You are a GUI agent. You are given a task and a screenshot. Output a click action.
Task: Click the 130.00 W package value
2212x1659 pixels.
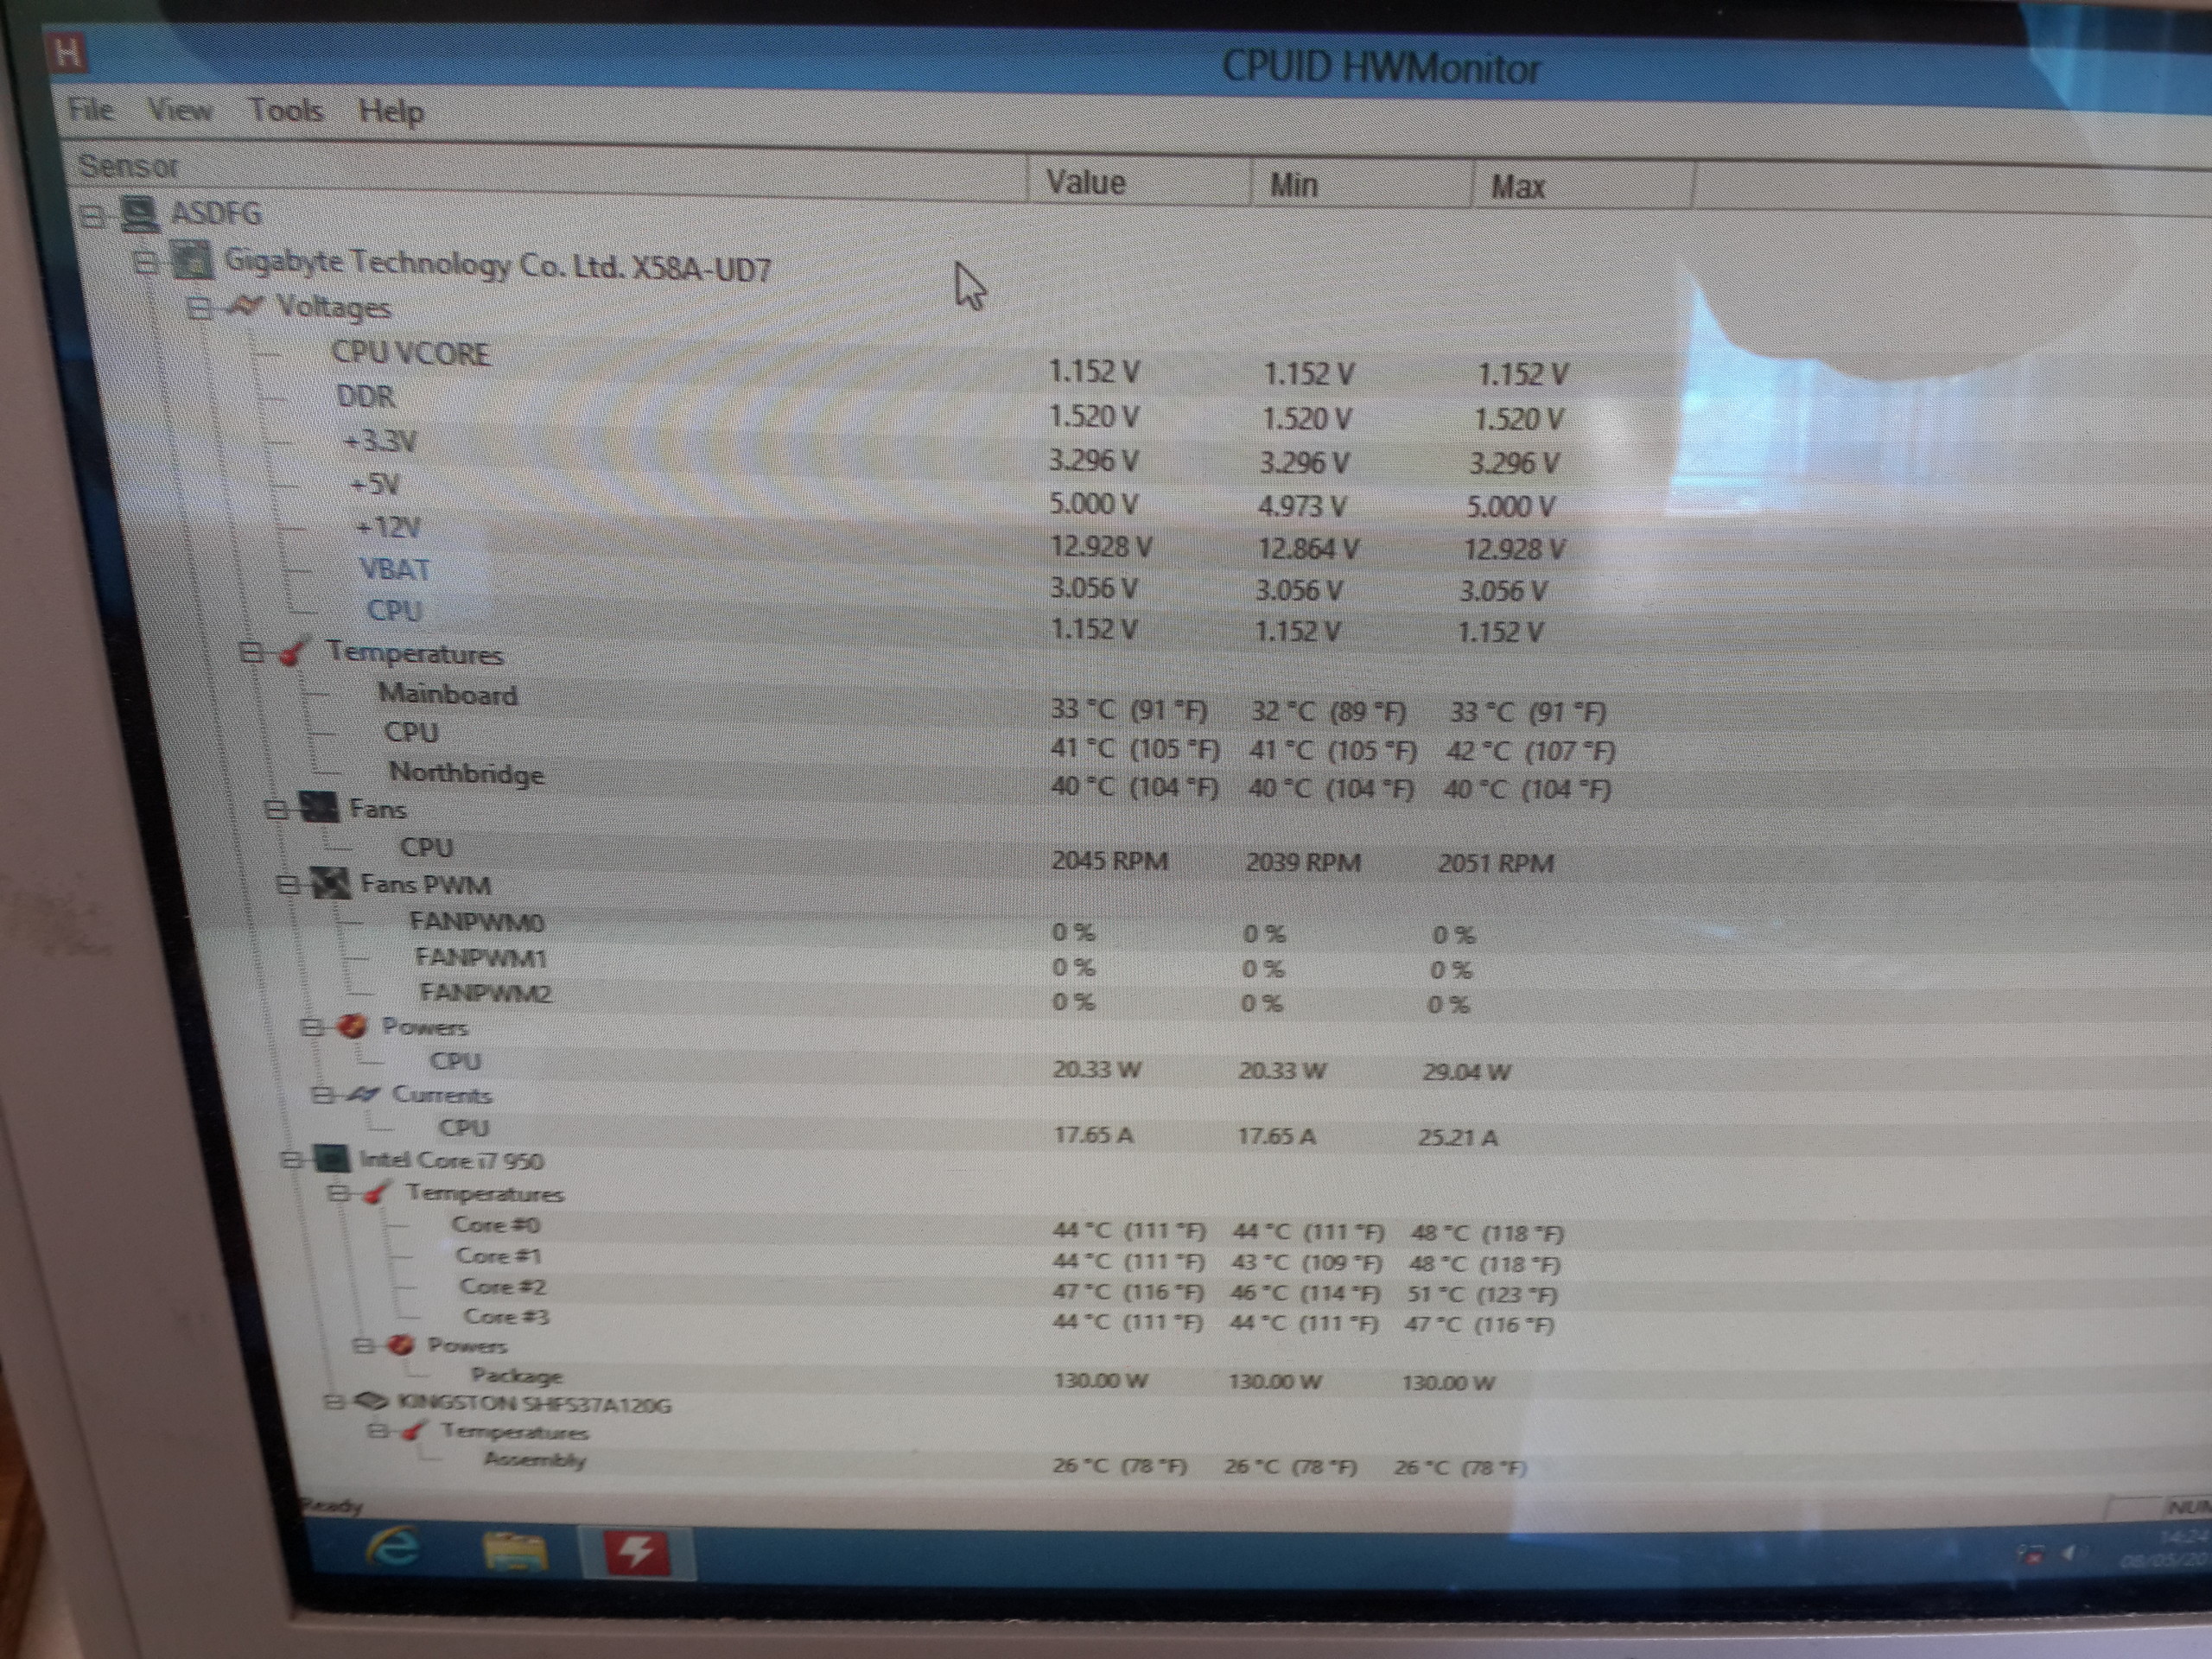[x=1100, y=1381]
